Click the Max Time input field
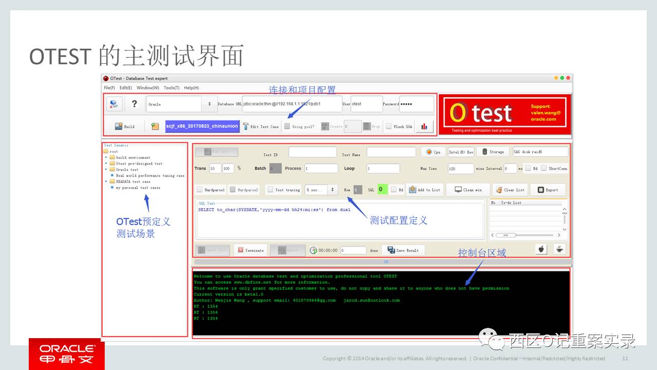 [460, 169]
